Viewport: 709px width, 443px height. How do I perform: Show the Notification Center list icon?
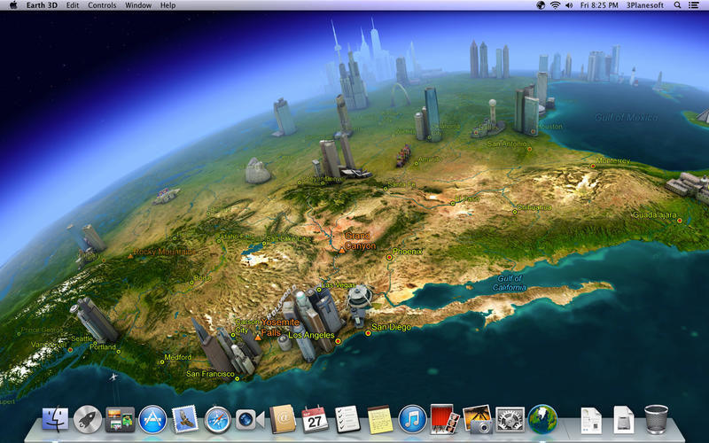697,5
